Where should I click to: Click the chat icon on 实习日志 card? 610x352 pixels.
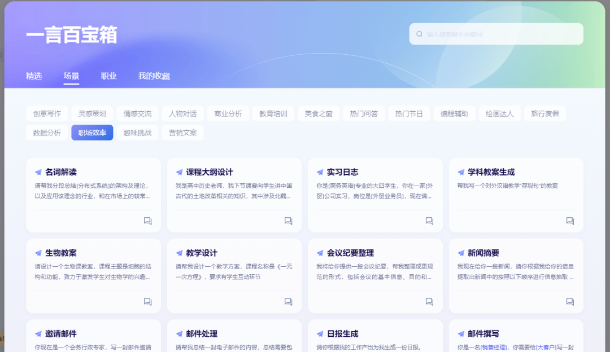click(430, 221)
